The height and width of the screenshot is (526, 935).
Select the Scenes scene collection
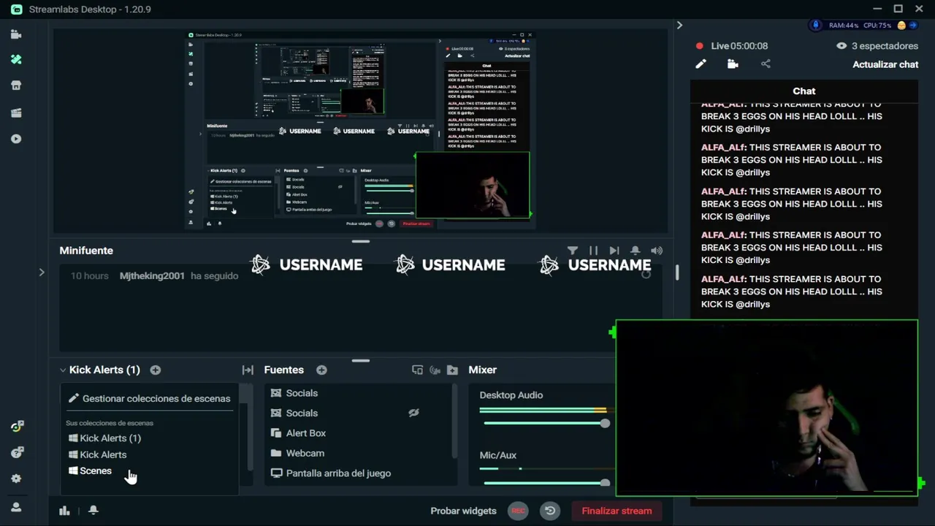tap(90, 471)
